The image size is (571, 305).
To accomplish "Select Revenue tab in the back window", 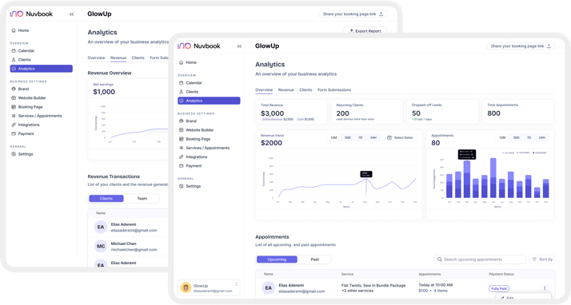I will coord(118,57).
